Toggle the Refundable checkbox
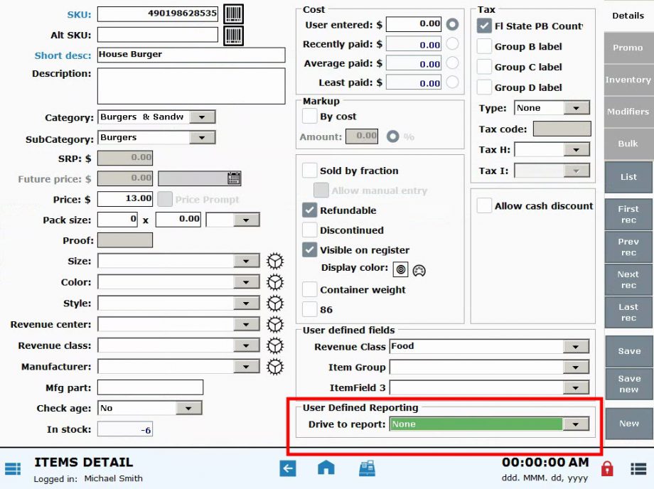 click(x=309, y=210)
